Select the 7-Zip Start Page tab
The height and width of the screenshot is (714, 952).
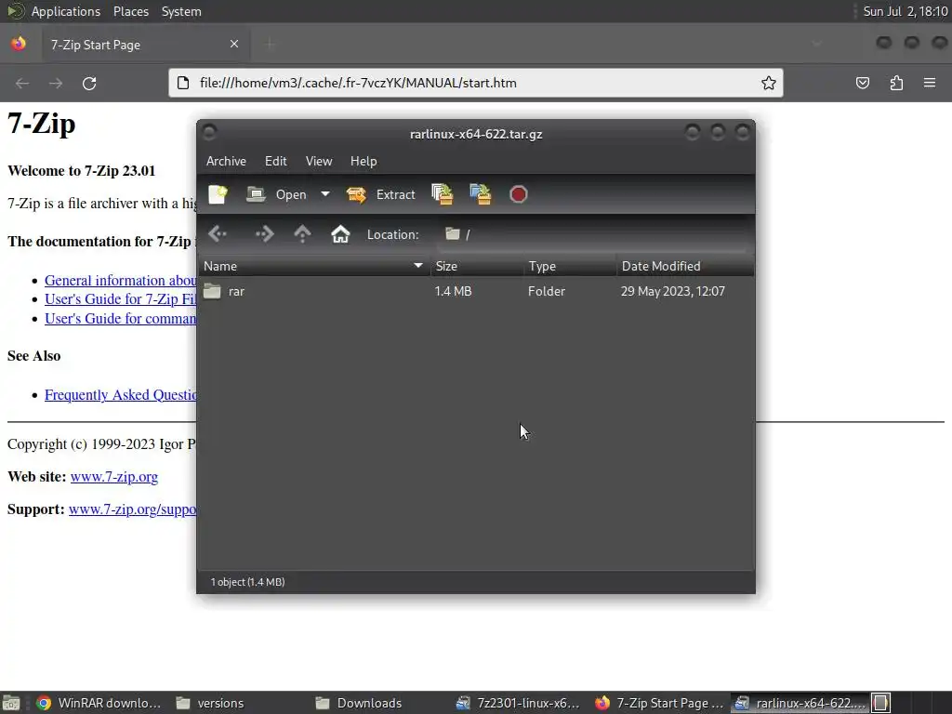pos(146,45)
